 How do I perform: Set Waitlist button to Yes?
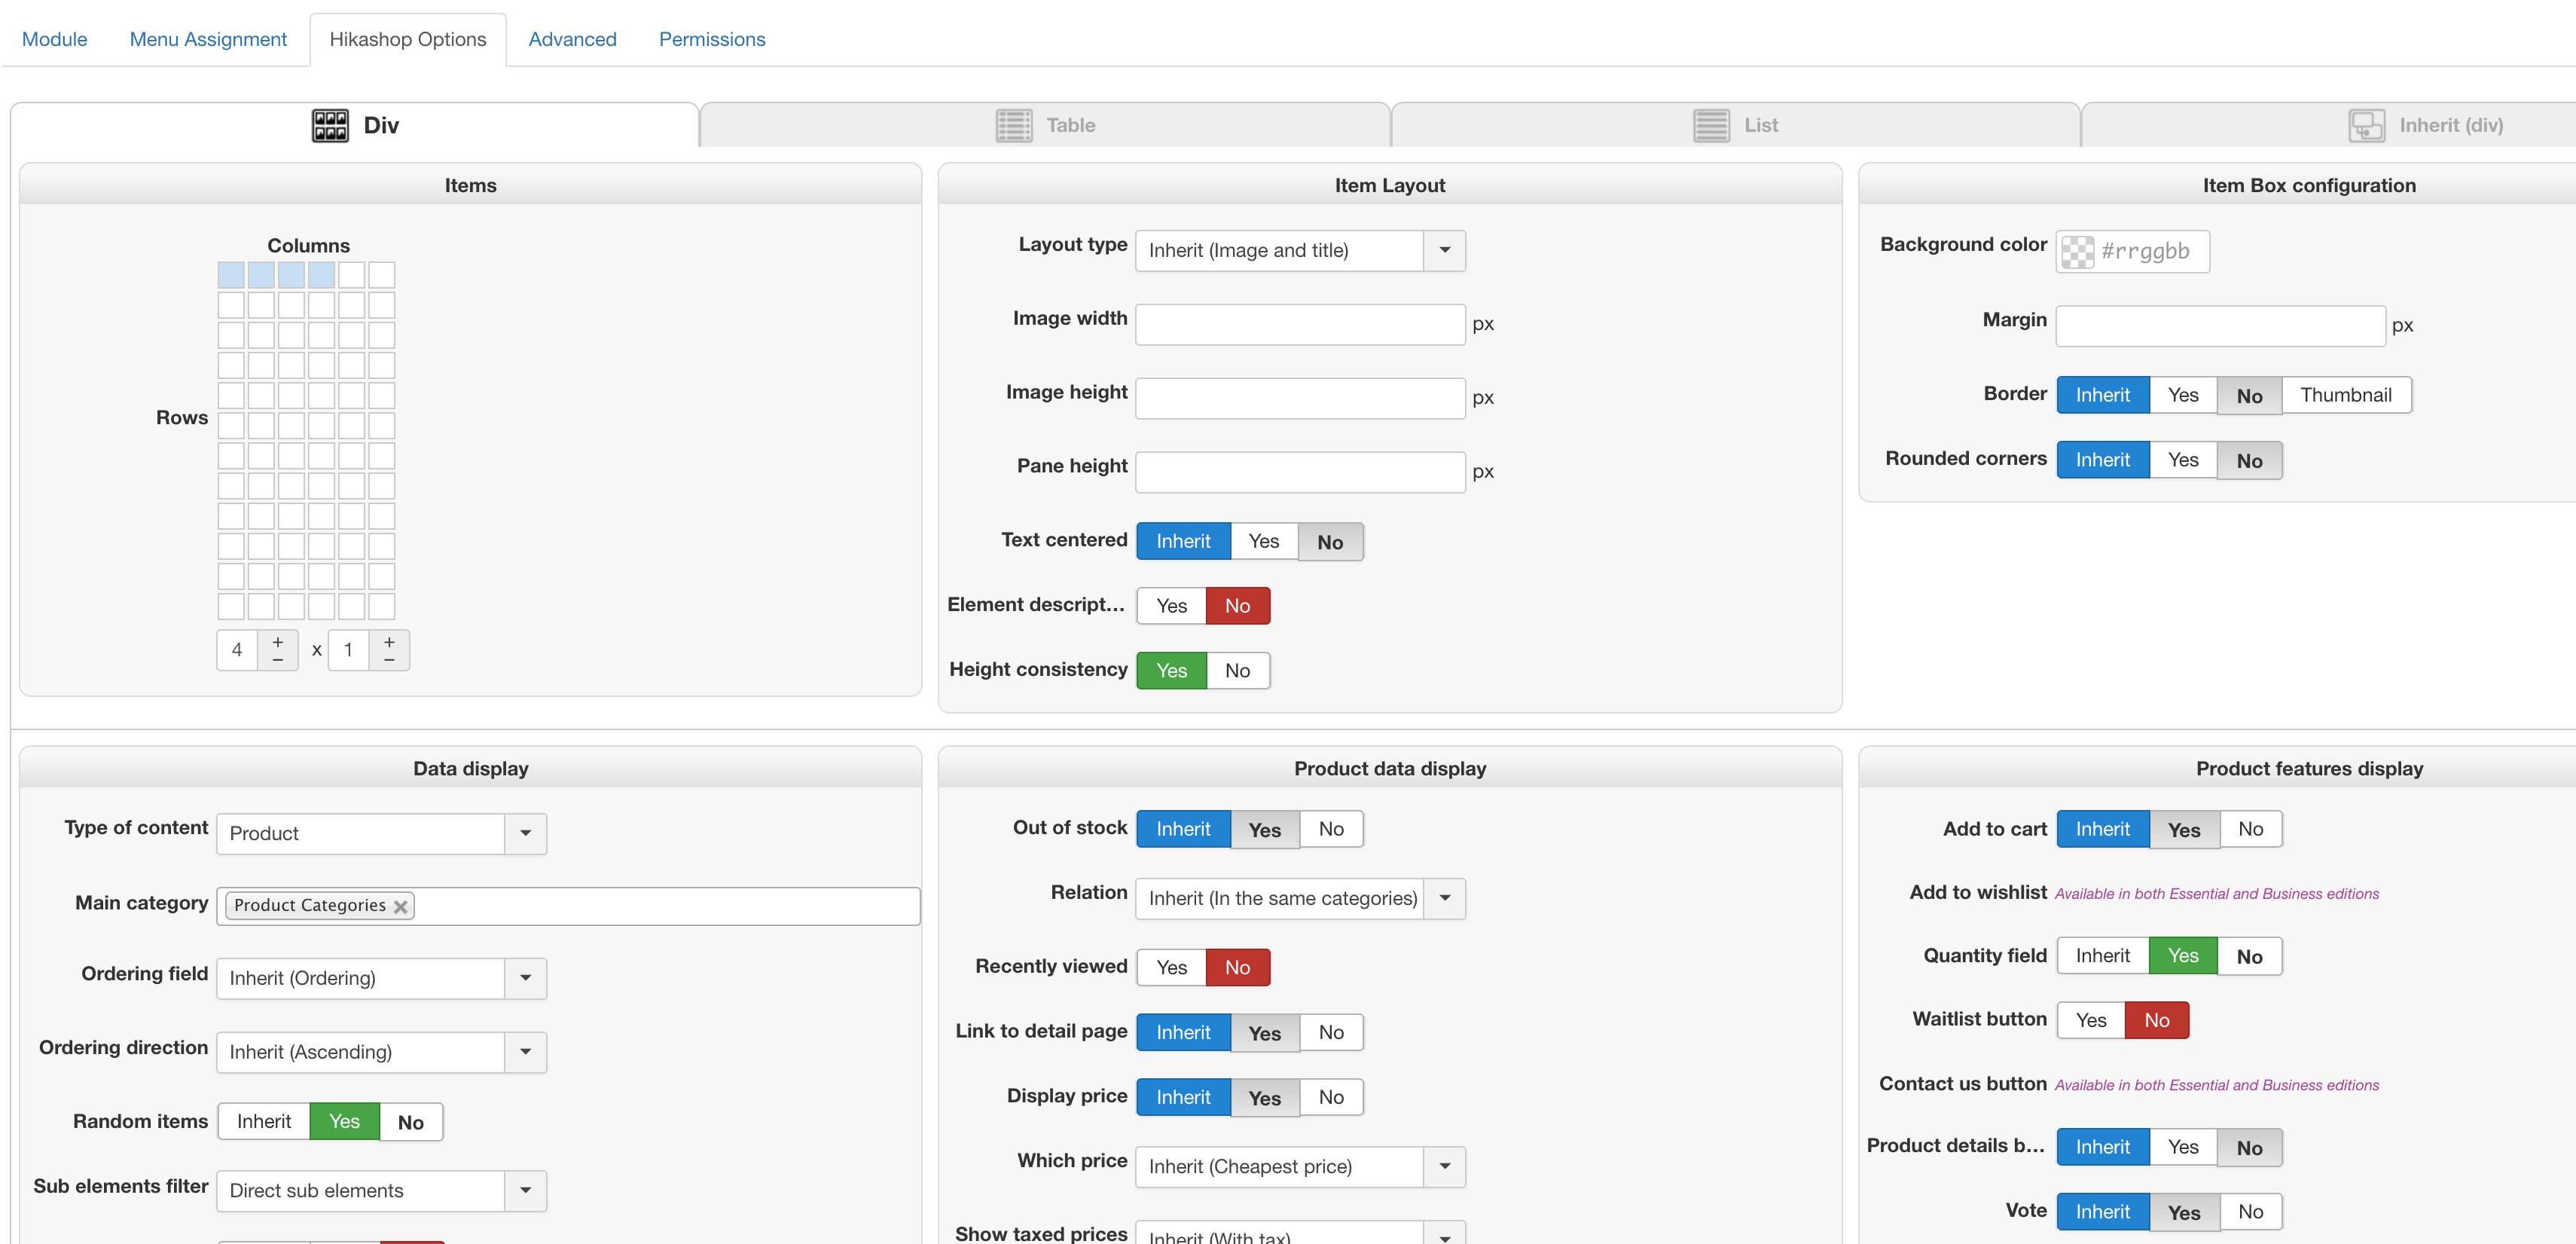(x=2091, y=1020)
